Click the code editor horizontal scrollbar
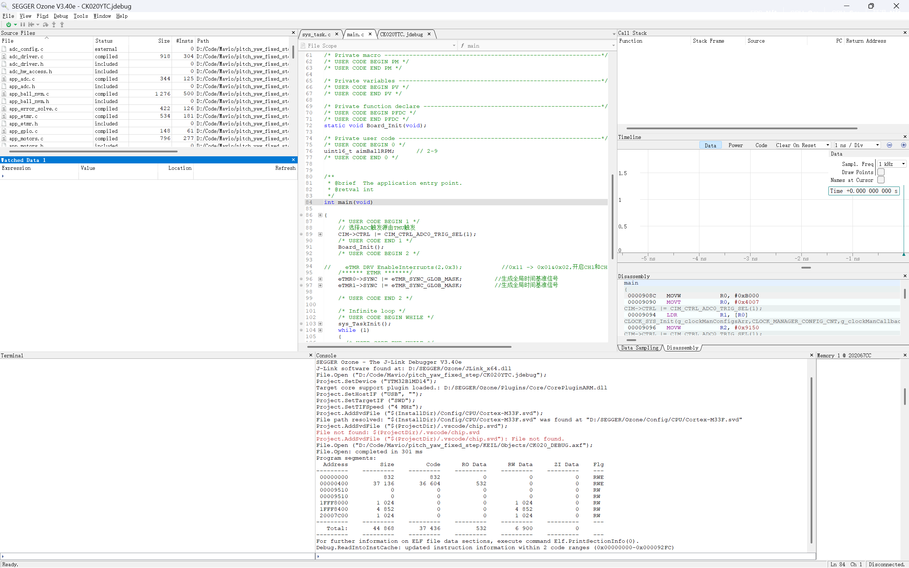 [x=409, y=347]
